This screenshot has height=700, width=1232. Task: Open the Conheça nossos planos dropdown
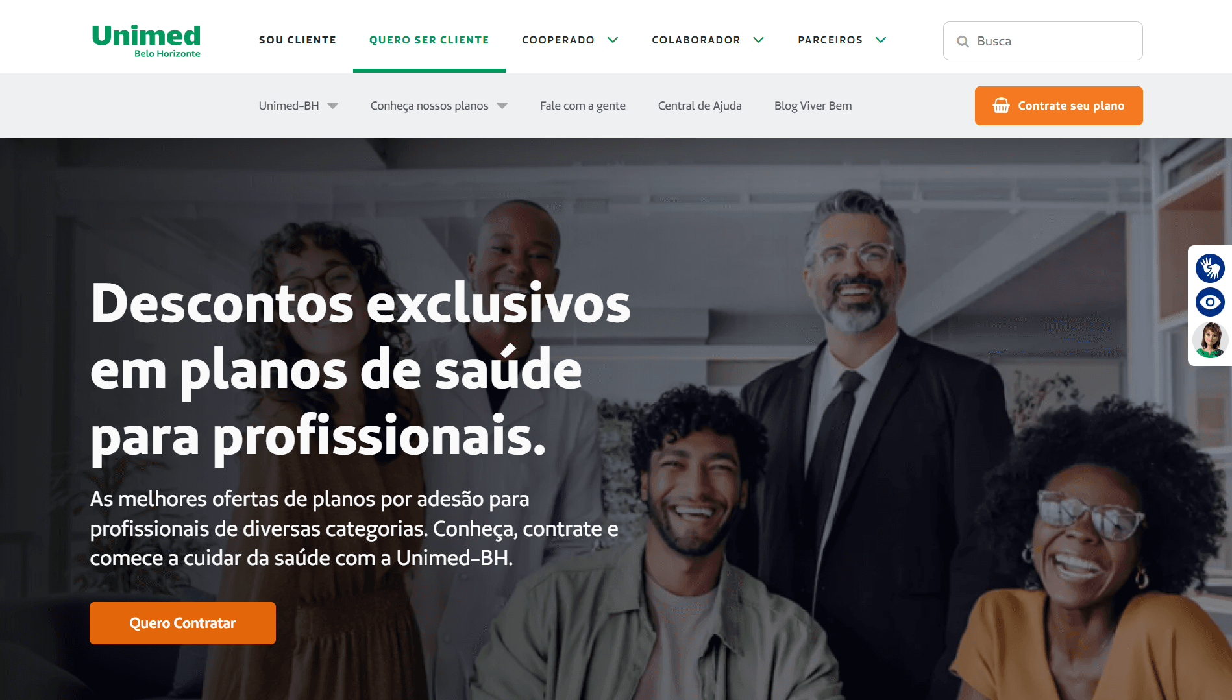[x=439, y=106]
